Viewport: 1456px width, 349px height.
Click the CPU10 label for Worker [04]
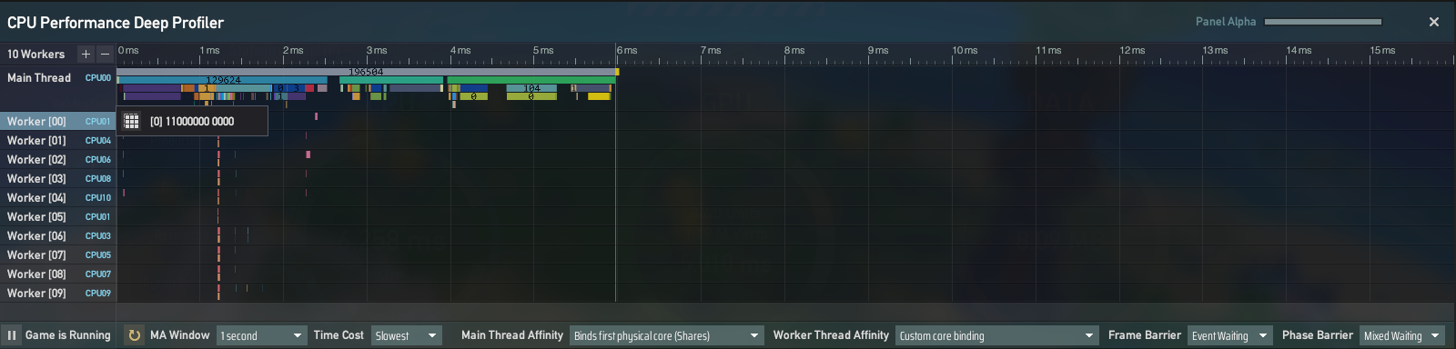[98, 198]
